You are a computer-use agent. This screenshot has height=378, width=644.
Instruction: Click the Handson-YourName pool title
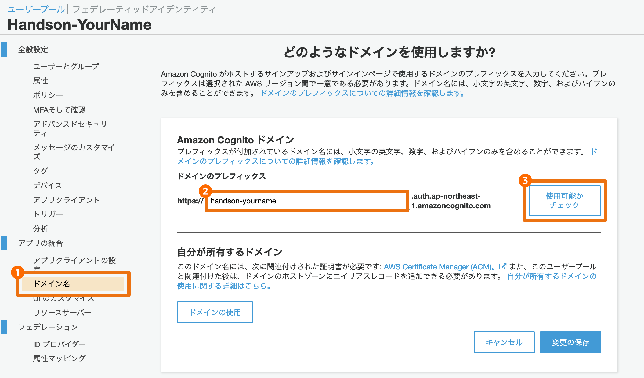[79, 25]
